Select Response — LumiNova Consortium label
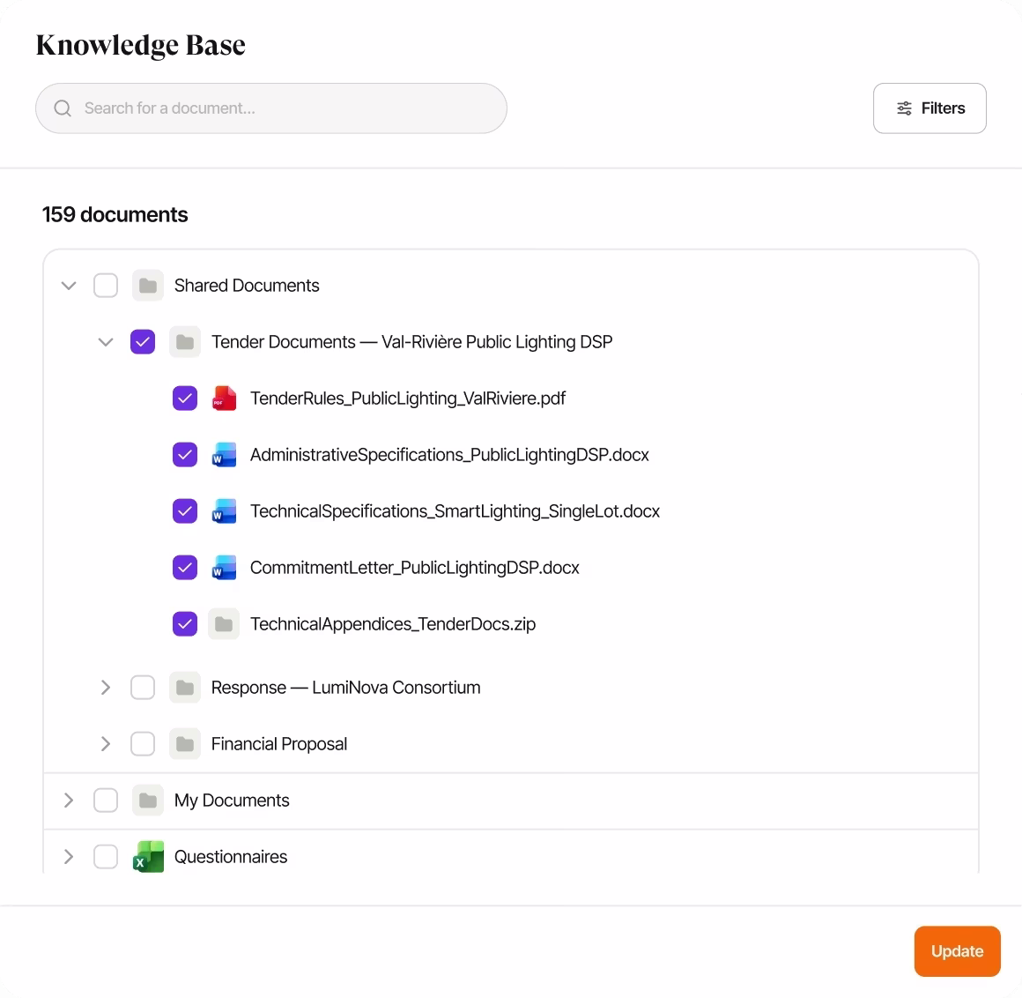 [345, 688]
